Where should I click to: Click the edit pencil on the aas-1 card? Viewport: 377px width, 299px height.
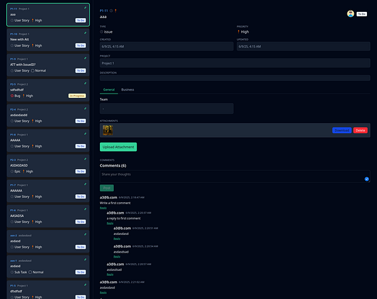[85, 260]
